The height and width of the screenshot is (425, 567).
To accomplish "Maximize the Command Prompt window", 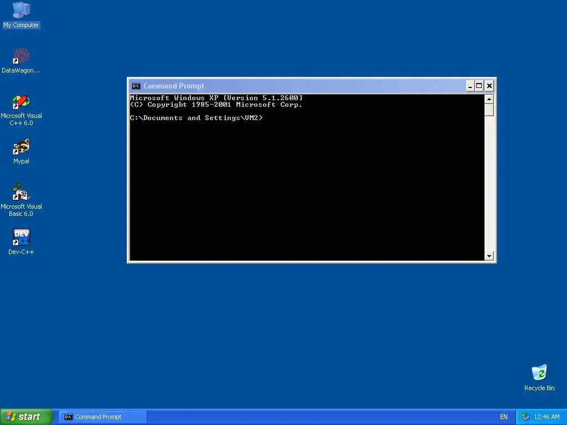I will click(479, 86).
